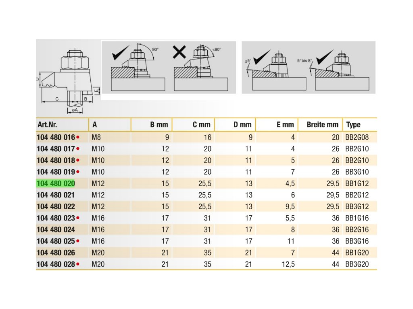
Task: Click the E value 12,5 cell
Action: click(x=288, y=264)
